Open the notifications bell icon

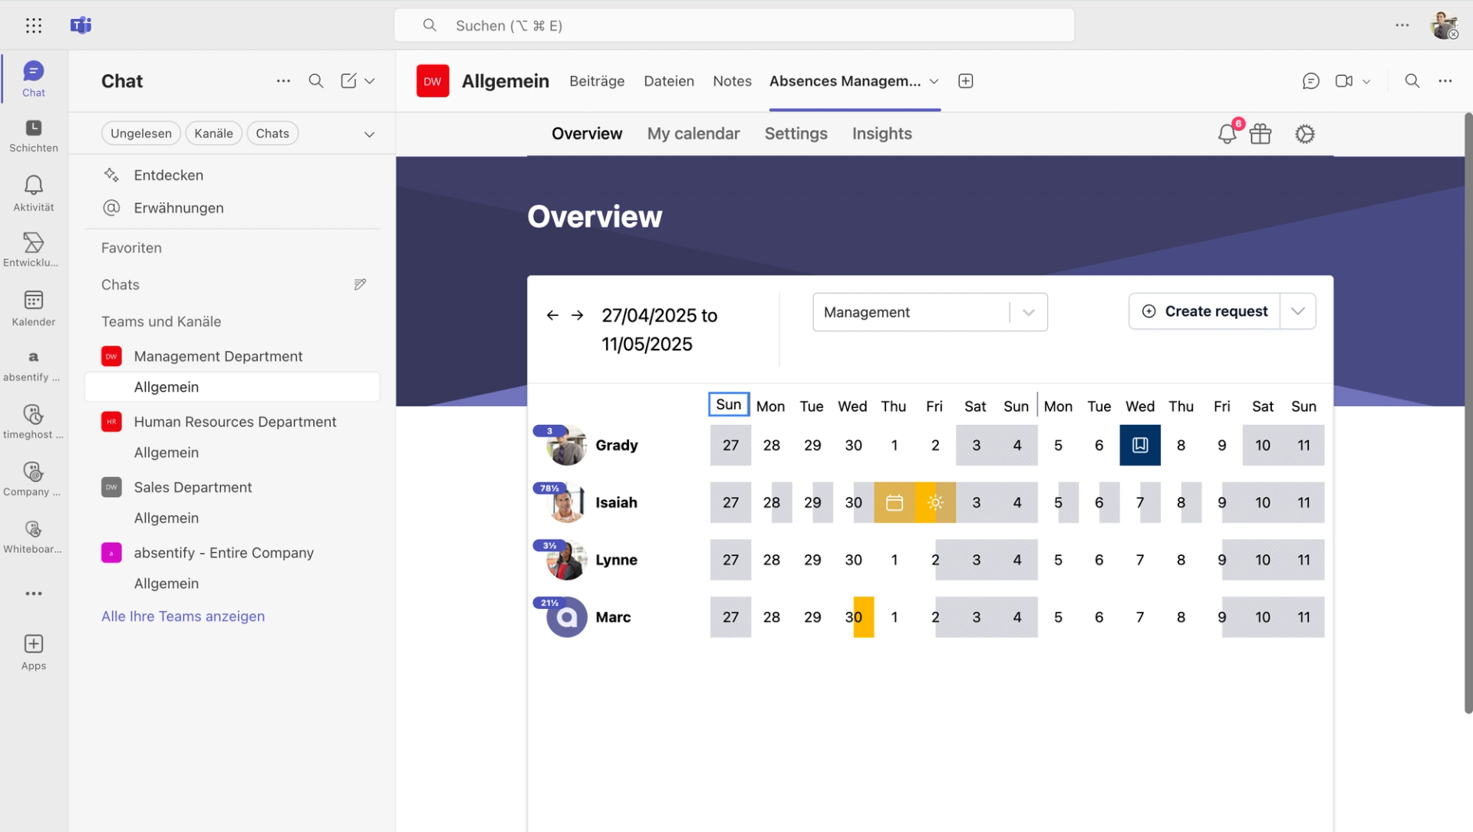pos(1226,134)
